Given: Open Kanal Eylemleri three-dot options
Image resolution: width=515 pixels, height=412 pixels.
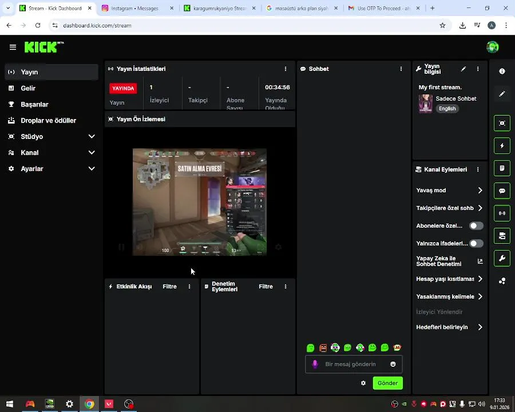Looking at the screenshot, I should pyautogui.click(x=478, y=169).
